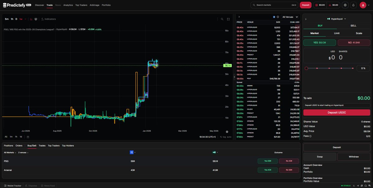Open notifications bell
Viewport: 373px width, 188px height.
click(x=353, y=5)
